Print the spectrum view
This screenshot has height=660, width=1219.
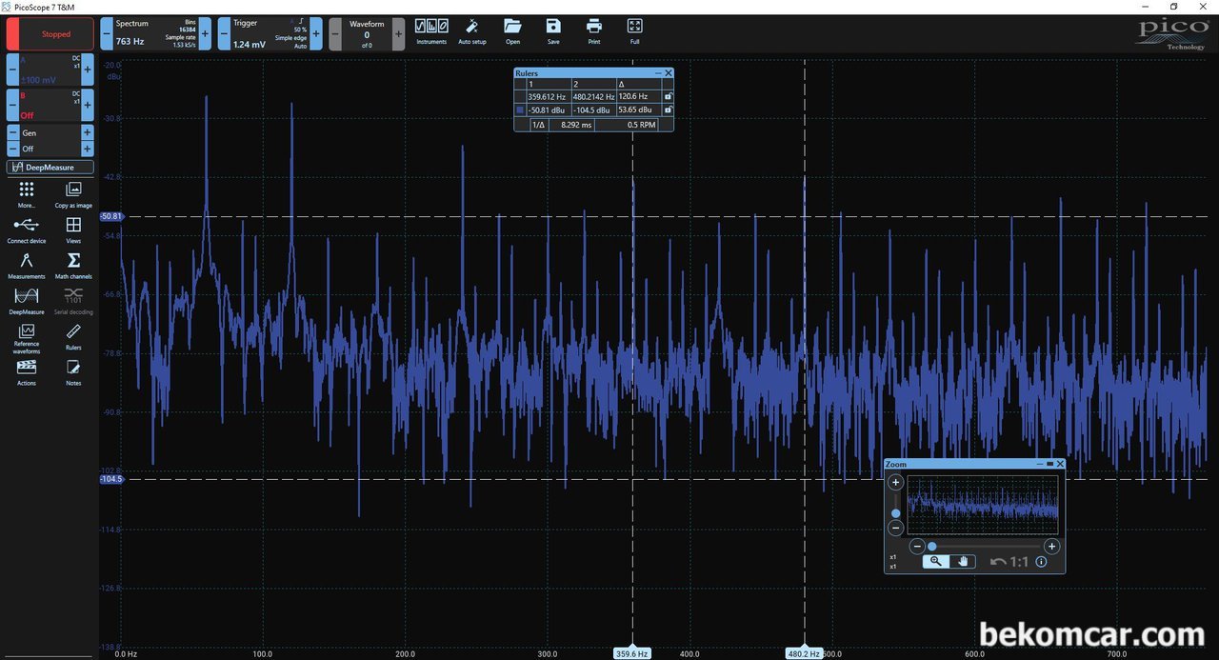(x=594, y=31)
